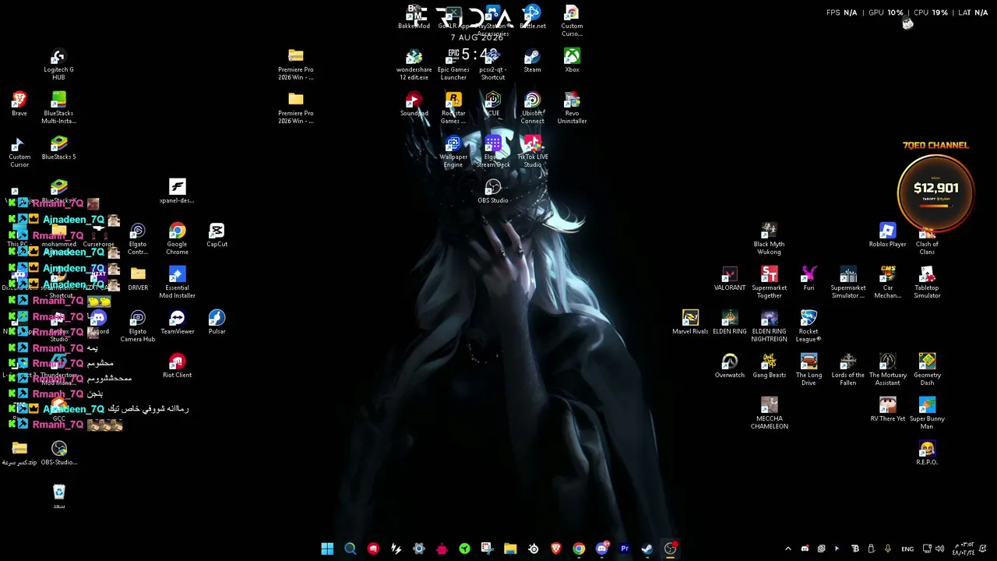This screenshot has height=561, width=997.
Task: Launch Roblox Player from the desktop
Action: coord(887,235)
